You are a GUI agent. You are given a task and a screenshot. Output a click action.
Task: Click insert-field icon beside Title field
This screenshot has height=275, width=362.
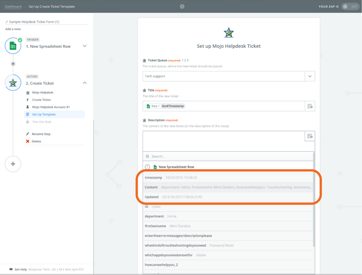point(310,106)
